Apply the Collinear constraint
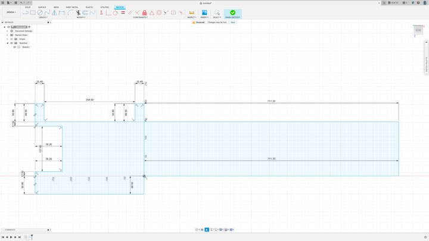This screenshot has height=241, width=429. point(166,12)
